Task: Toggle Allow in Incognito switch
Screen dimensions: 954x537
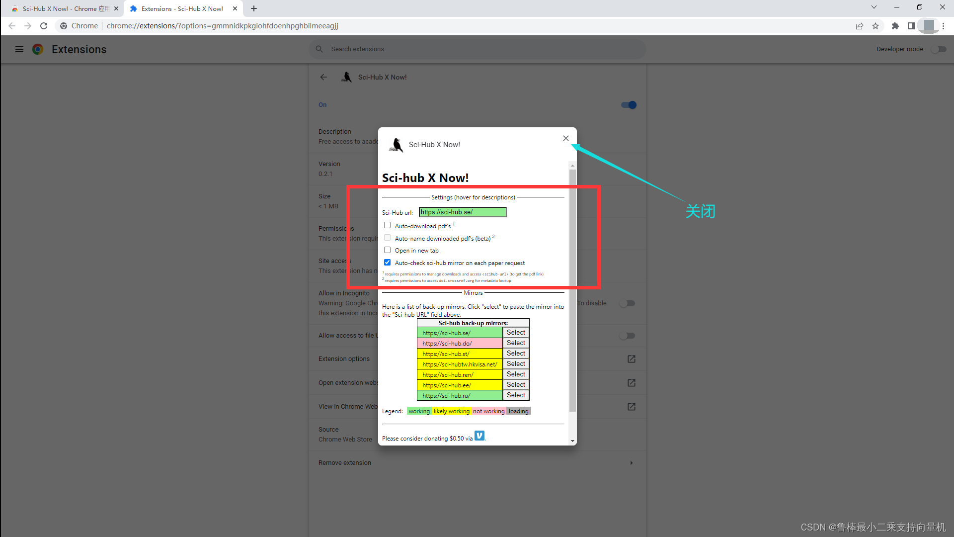Action: point(628,303)
